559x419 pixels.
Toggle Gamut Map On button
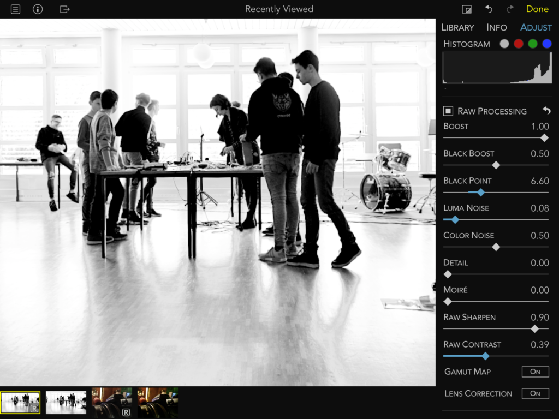[535, 372]
